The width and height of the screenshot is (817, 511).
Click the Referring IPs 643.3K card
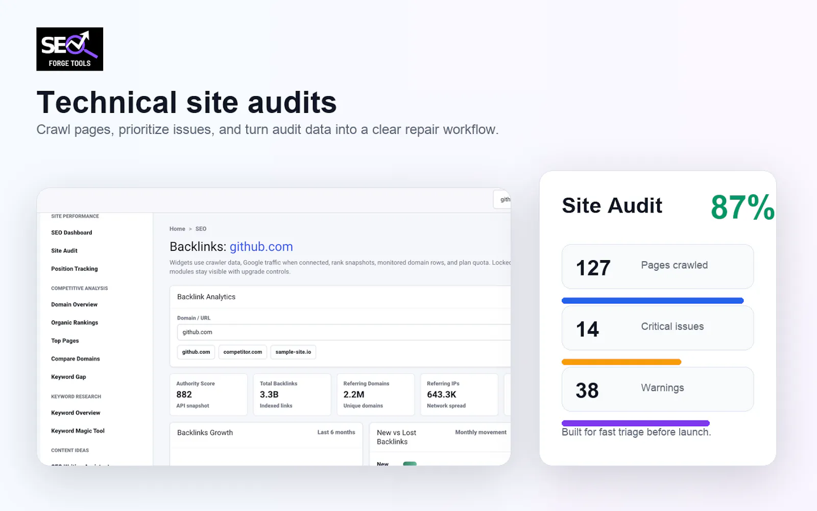pos(459,394)
